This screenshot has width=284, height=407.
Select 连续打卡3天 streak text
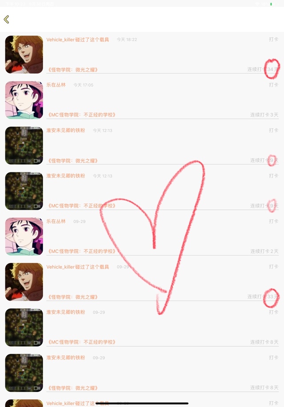click(264, 115)
